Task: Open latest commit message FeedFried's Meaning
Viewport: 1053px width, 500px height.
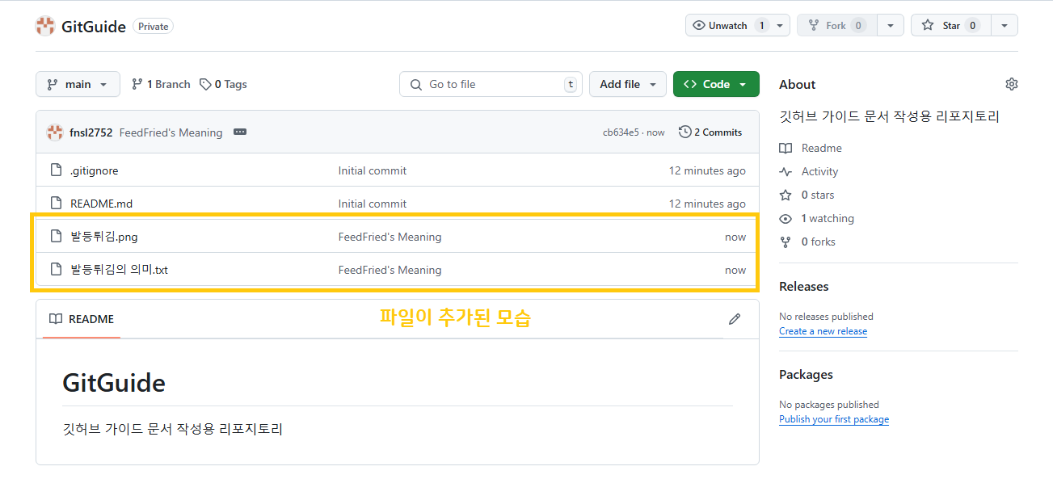Action: point(171,132)
